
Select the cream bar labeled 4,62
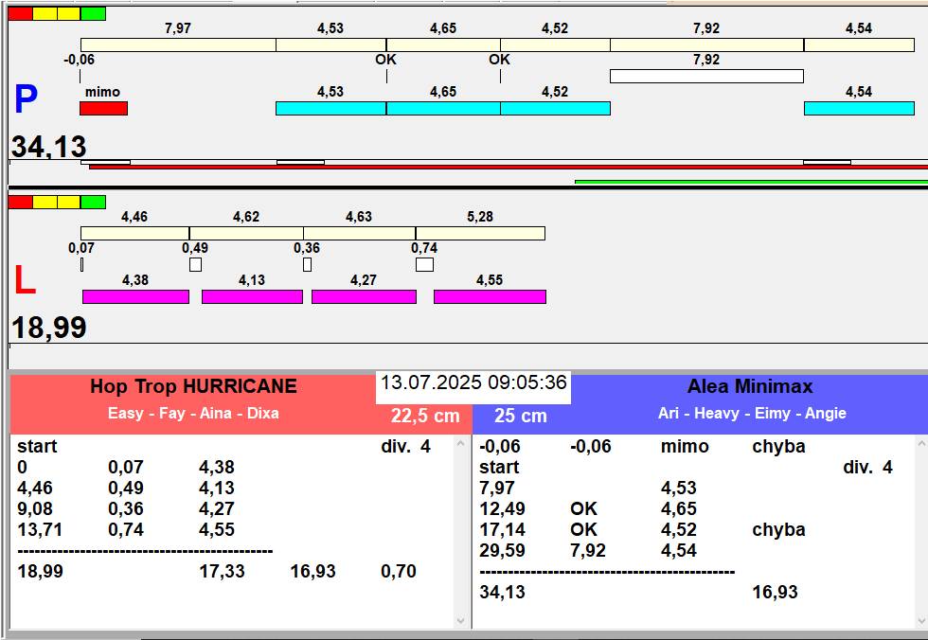(x=246, y=233)
